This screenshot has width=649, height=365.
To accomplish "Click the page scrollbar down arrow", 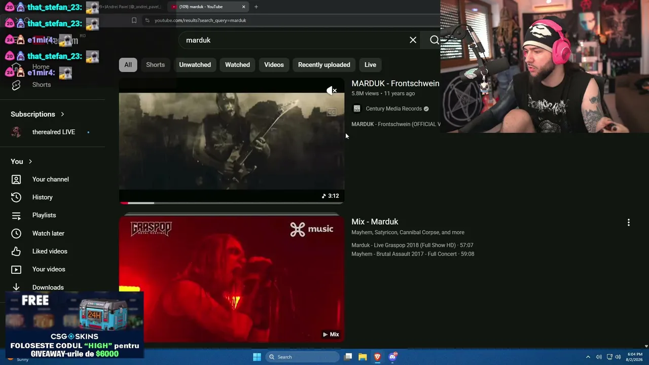I will click(645, 346).
